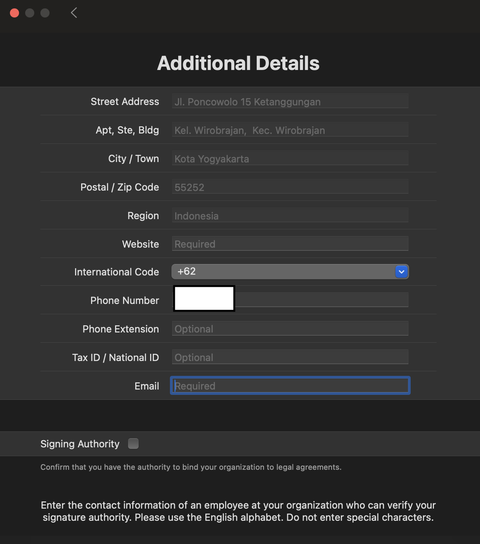
Task: Click the zoom window button
Action: (x=45, y=13)
